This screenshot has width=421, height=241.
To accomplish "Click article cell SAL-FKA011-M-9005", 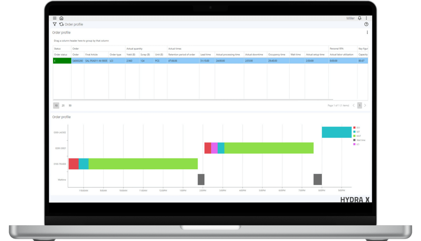I will point(96,61).
